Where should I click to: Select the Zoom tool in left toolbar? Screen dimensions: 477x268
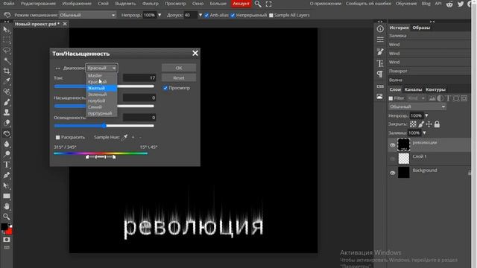(x=7, y=217)
